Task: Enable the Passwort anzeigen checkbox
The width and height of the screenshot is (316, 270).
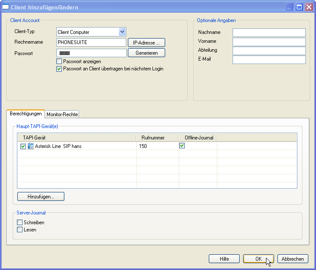Action: [59, 61]
